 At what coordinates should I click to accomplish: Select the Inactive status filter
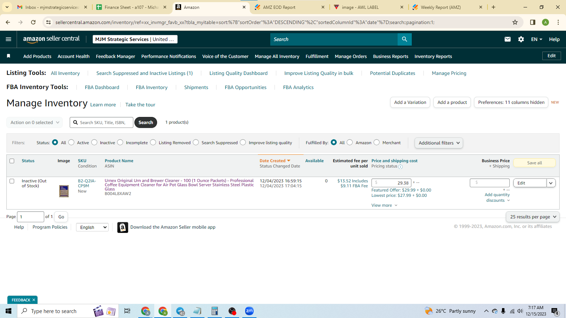click(94, 142)
